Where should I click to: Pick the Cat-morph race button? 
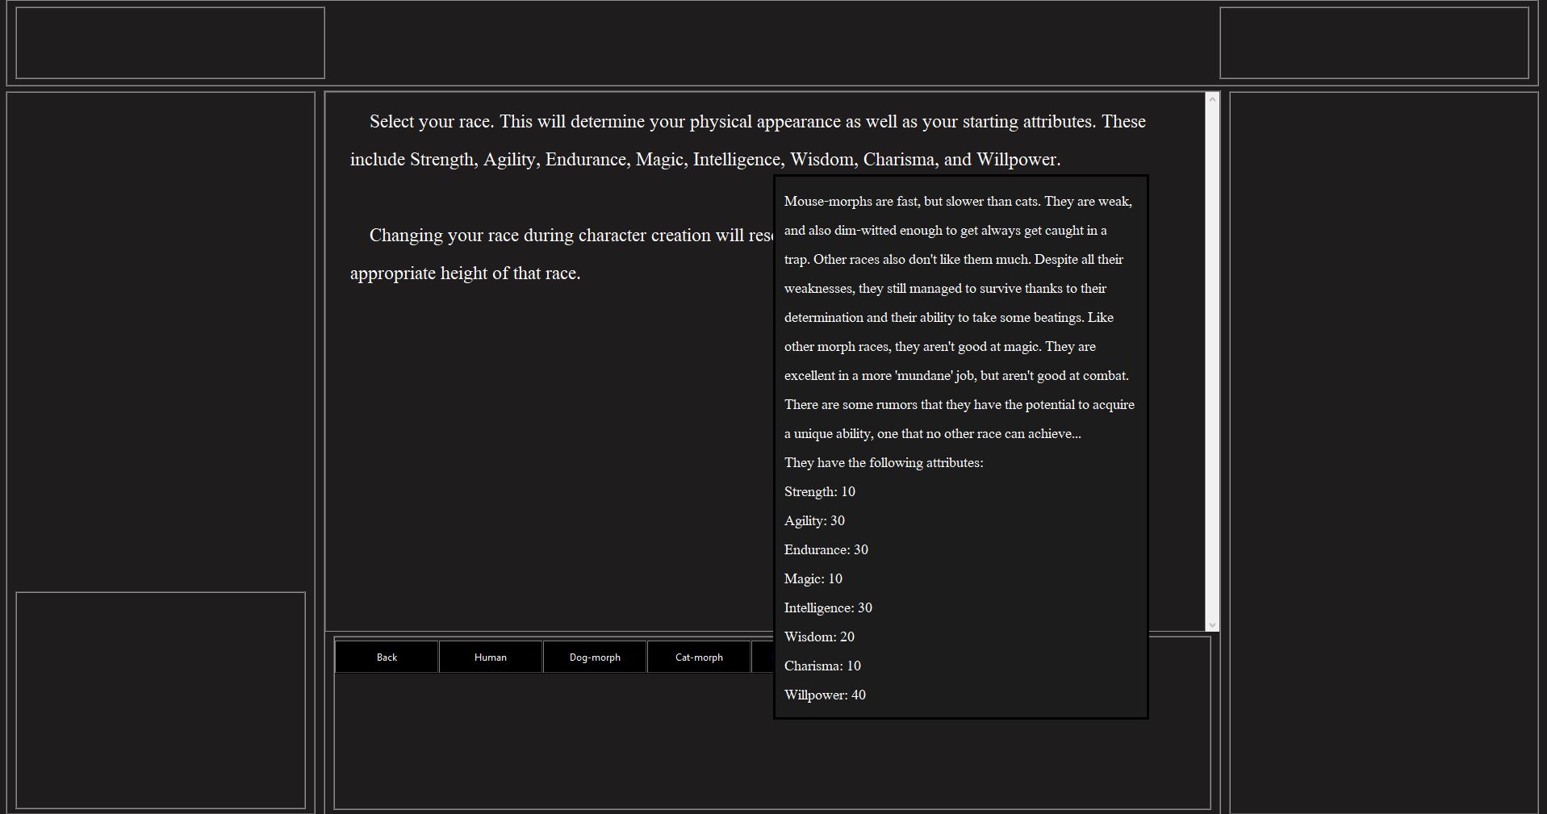click(699, 657)
